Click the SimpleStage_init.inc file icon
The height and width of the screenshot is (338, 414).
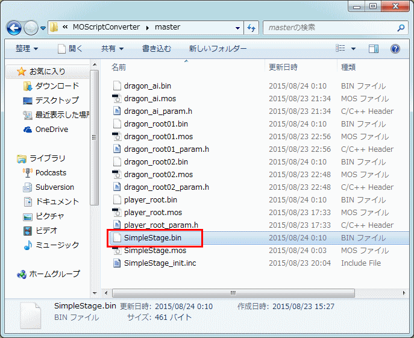(117, 263)
